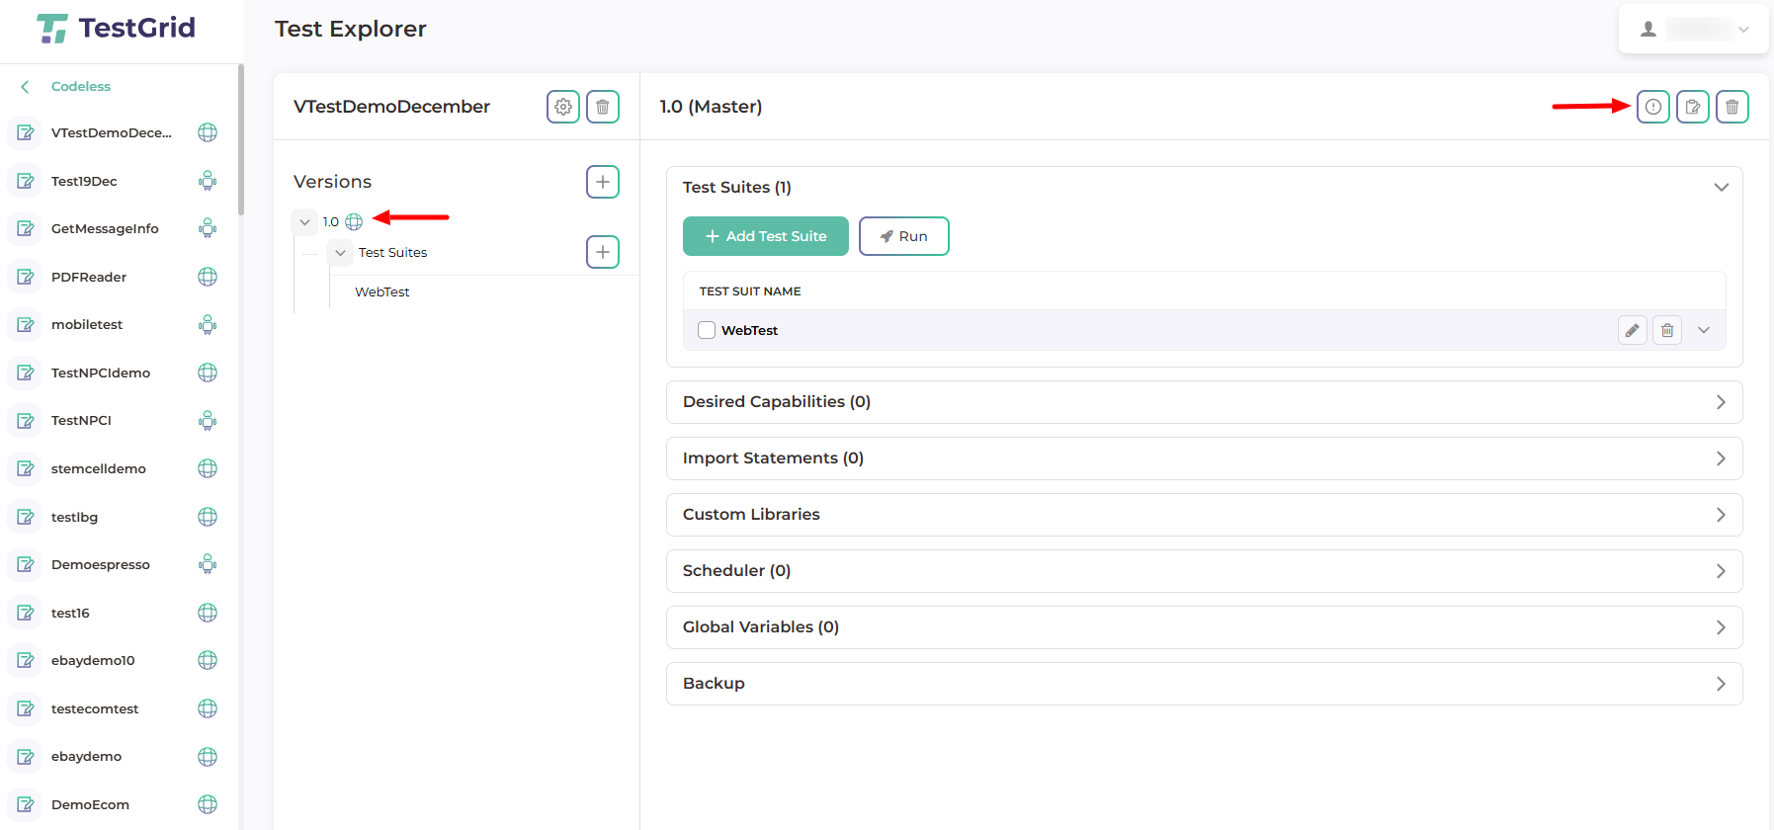Screen dimensions: 1774x830
Task: Click the edit version icon in header
Action: (x=1692, y=107)
